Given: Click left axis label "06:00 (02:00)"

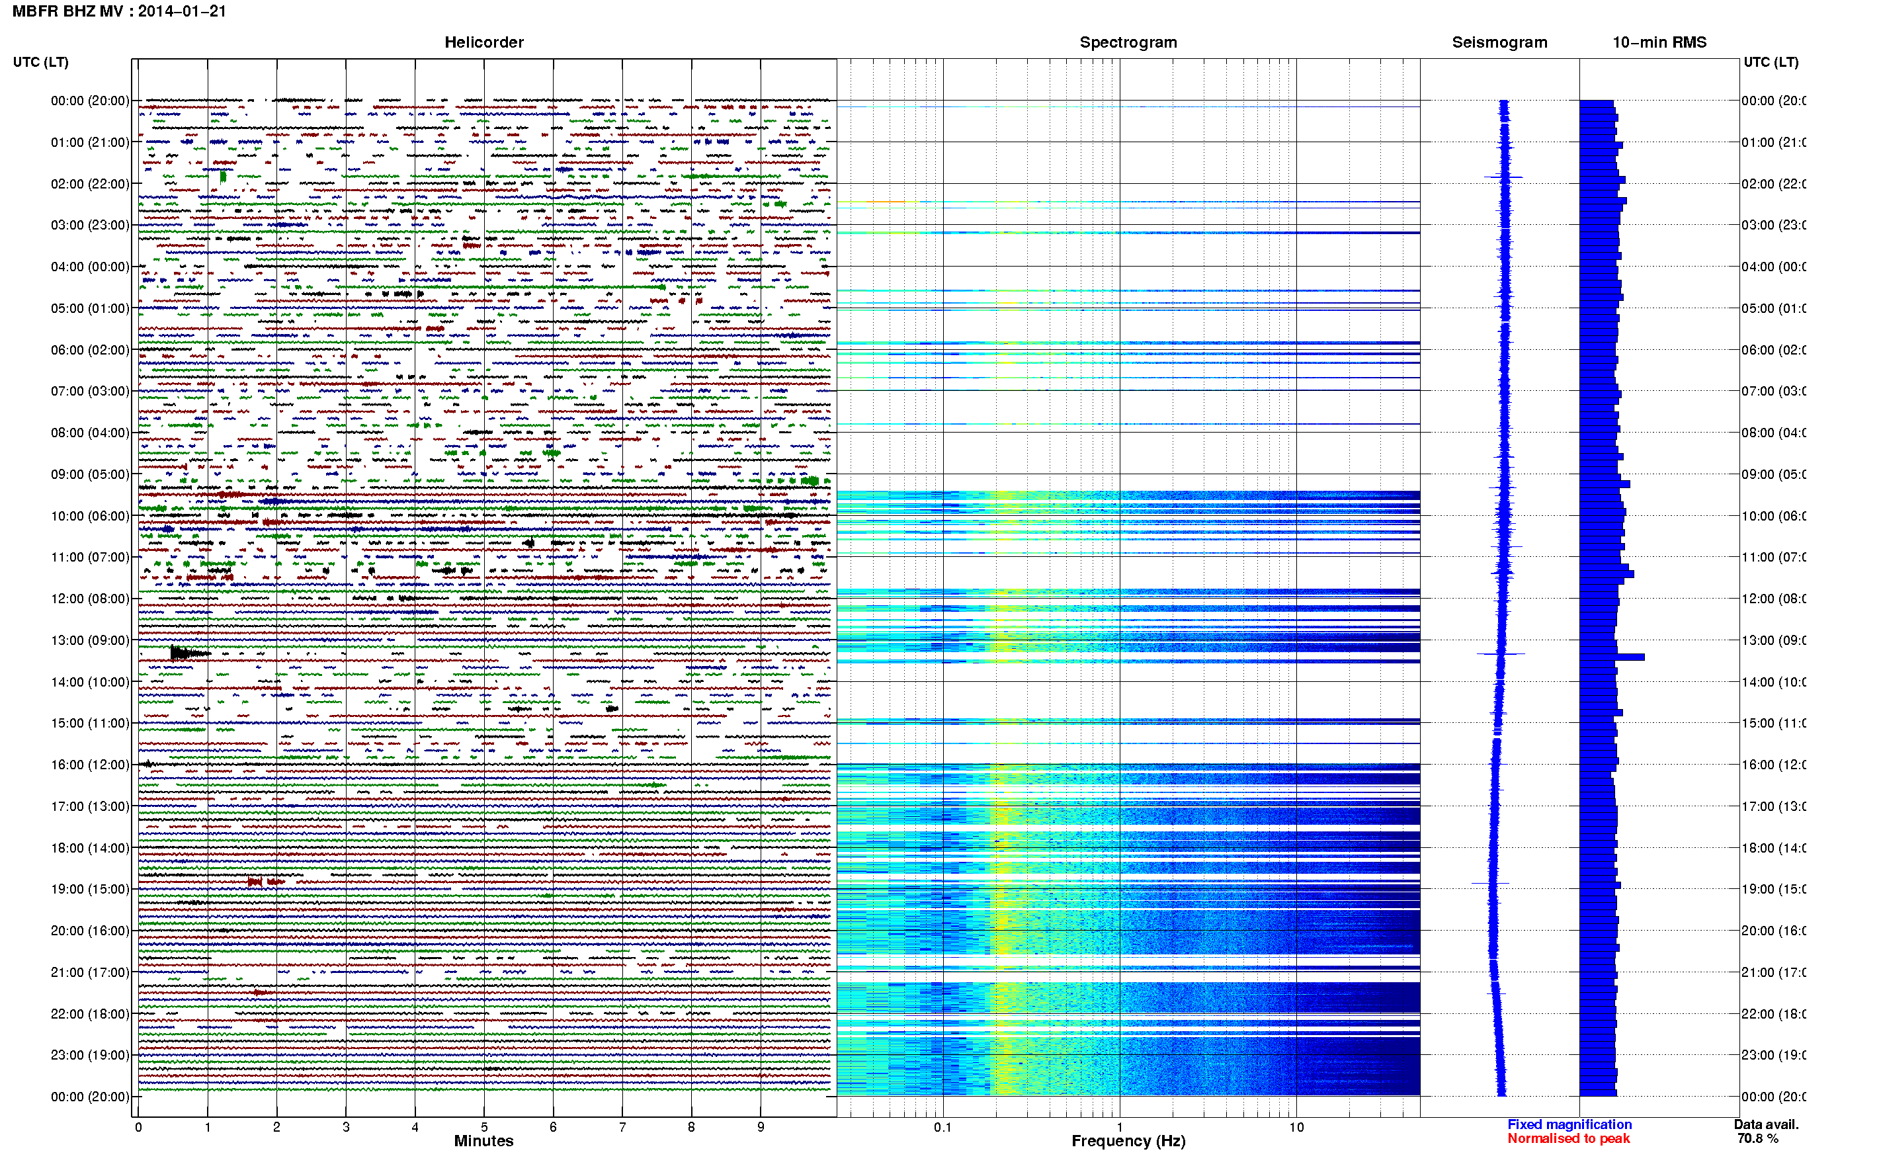Looking at the screenshot, I should click(x=90, y=350).
